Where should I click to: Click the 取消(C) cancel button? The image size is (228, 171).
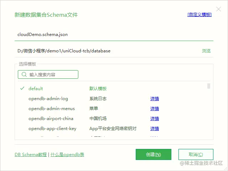(x=196, y=154)
